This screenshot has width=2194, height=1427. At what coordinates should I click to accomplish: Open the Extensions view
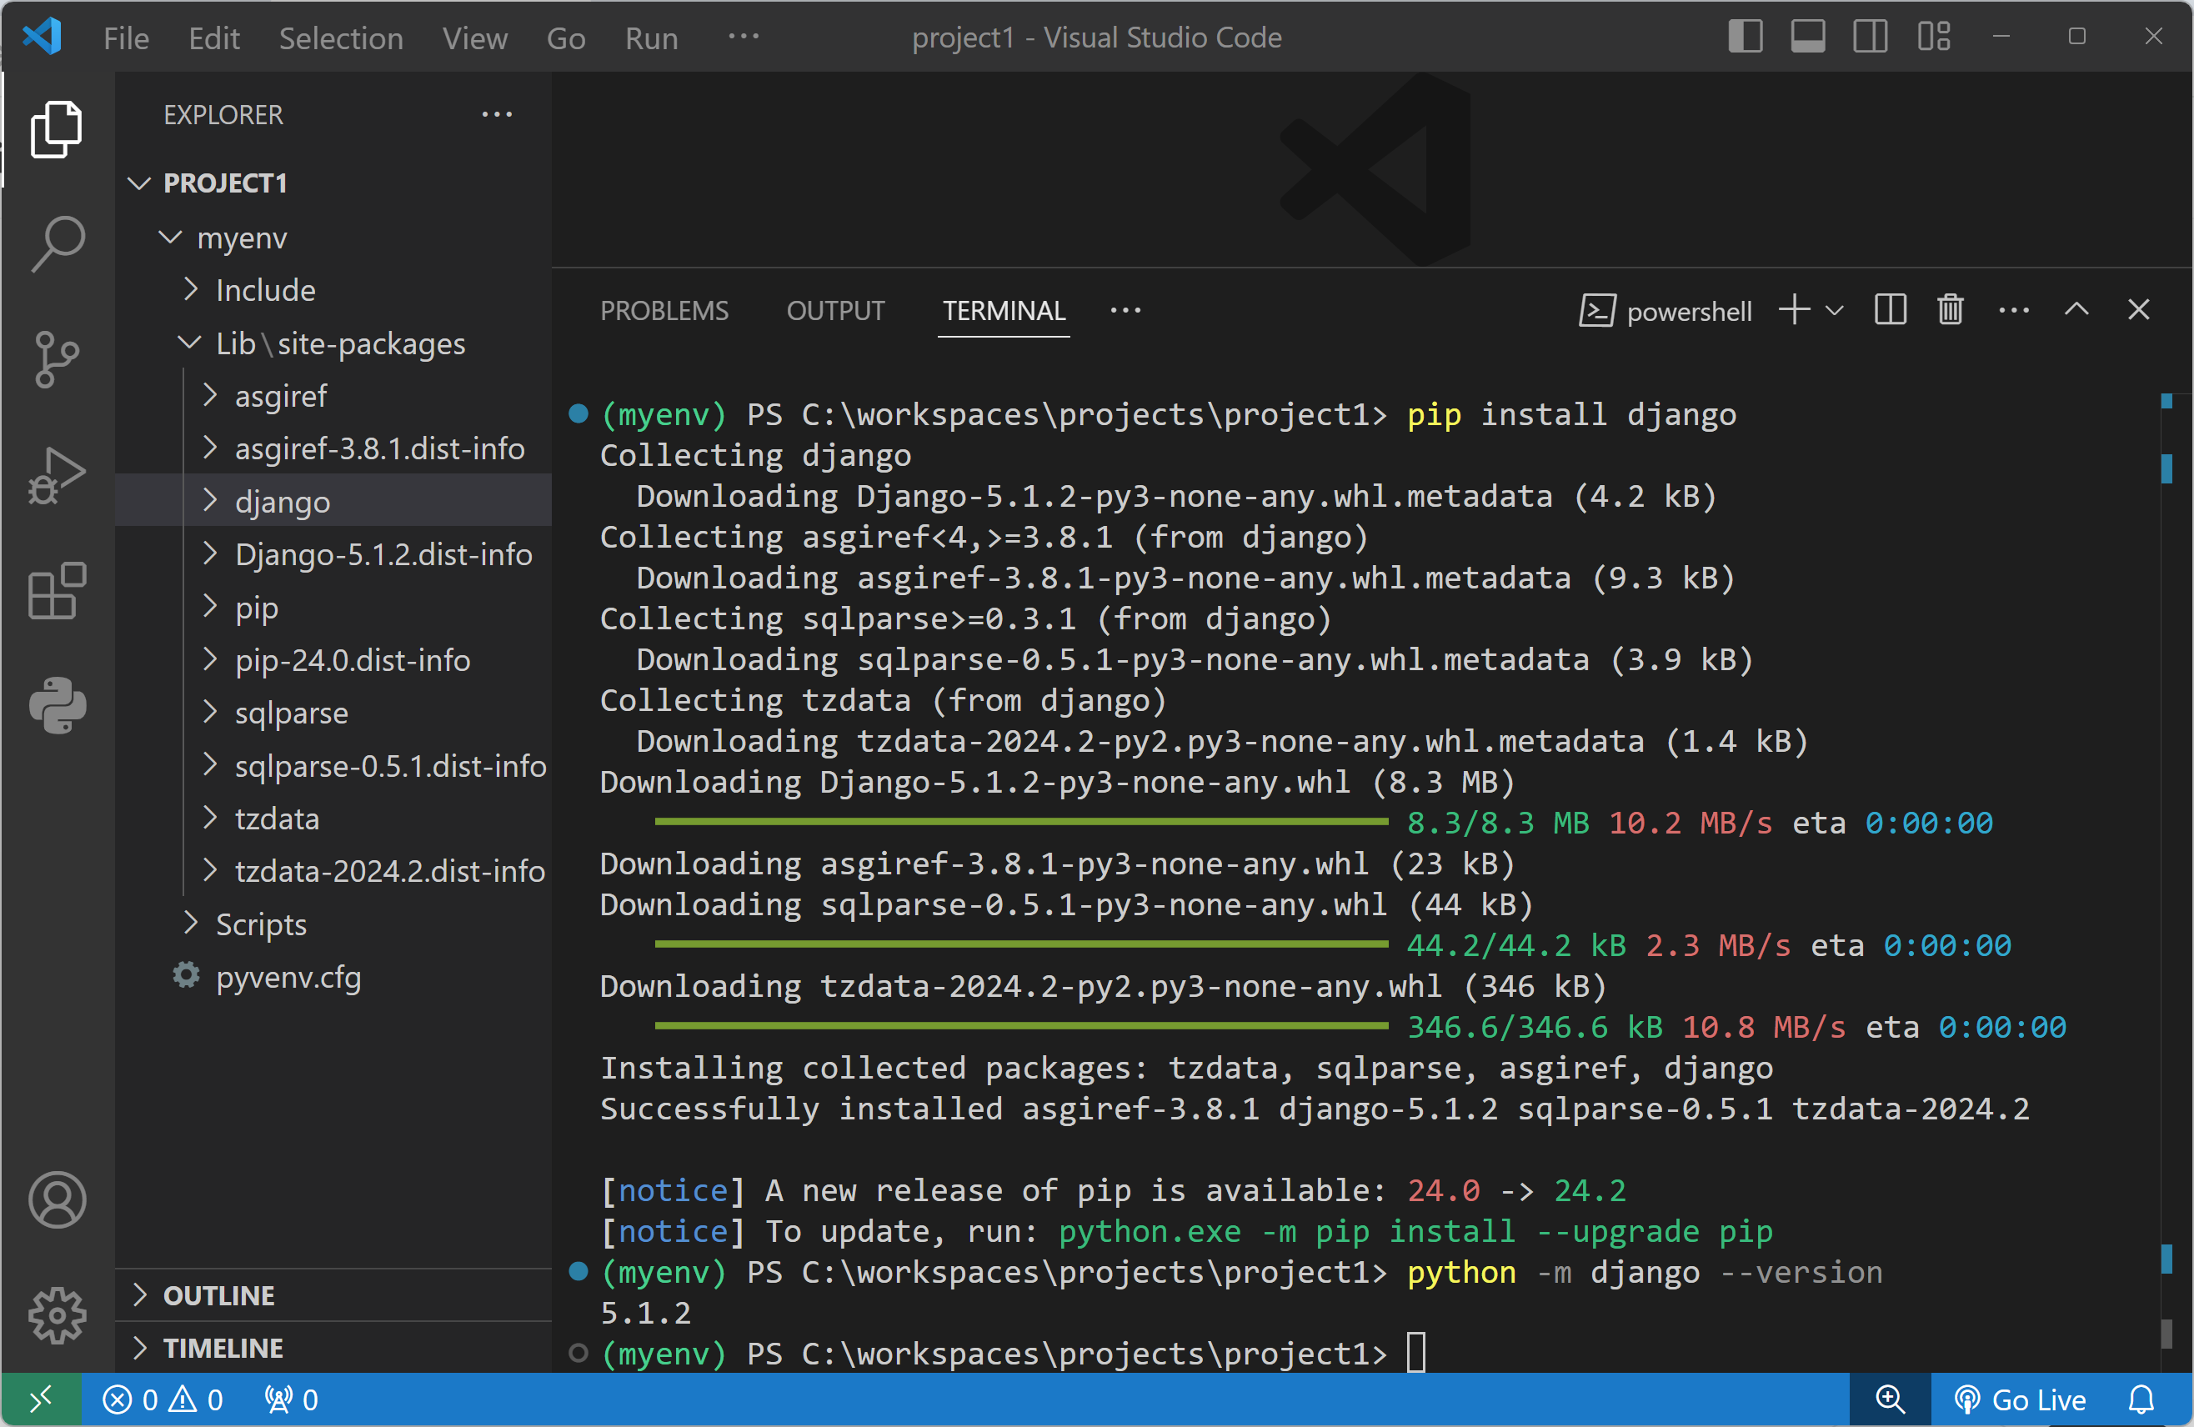[x=58, y=590]
